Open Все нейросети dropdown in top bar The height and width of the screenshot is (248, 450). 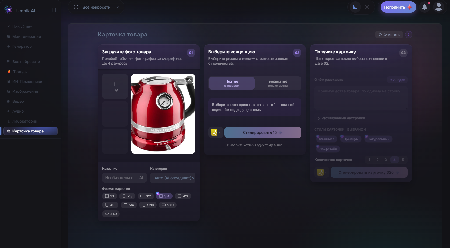[x=96, y=7]
